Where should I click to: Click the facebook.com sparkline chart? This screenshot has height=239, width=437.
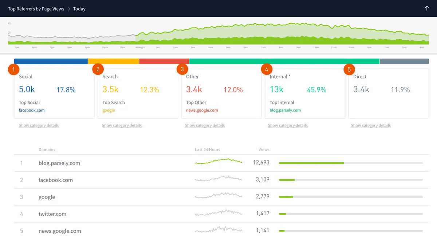219,179
